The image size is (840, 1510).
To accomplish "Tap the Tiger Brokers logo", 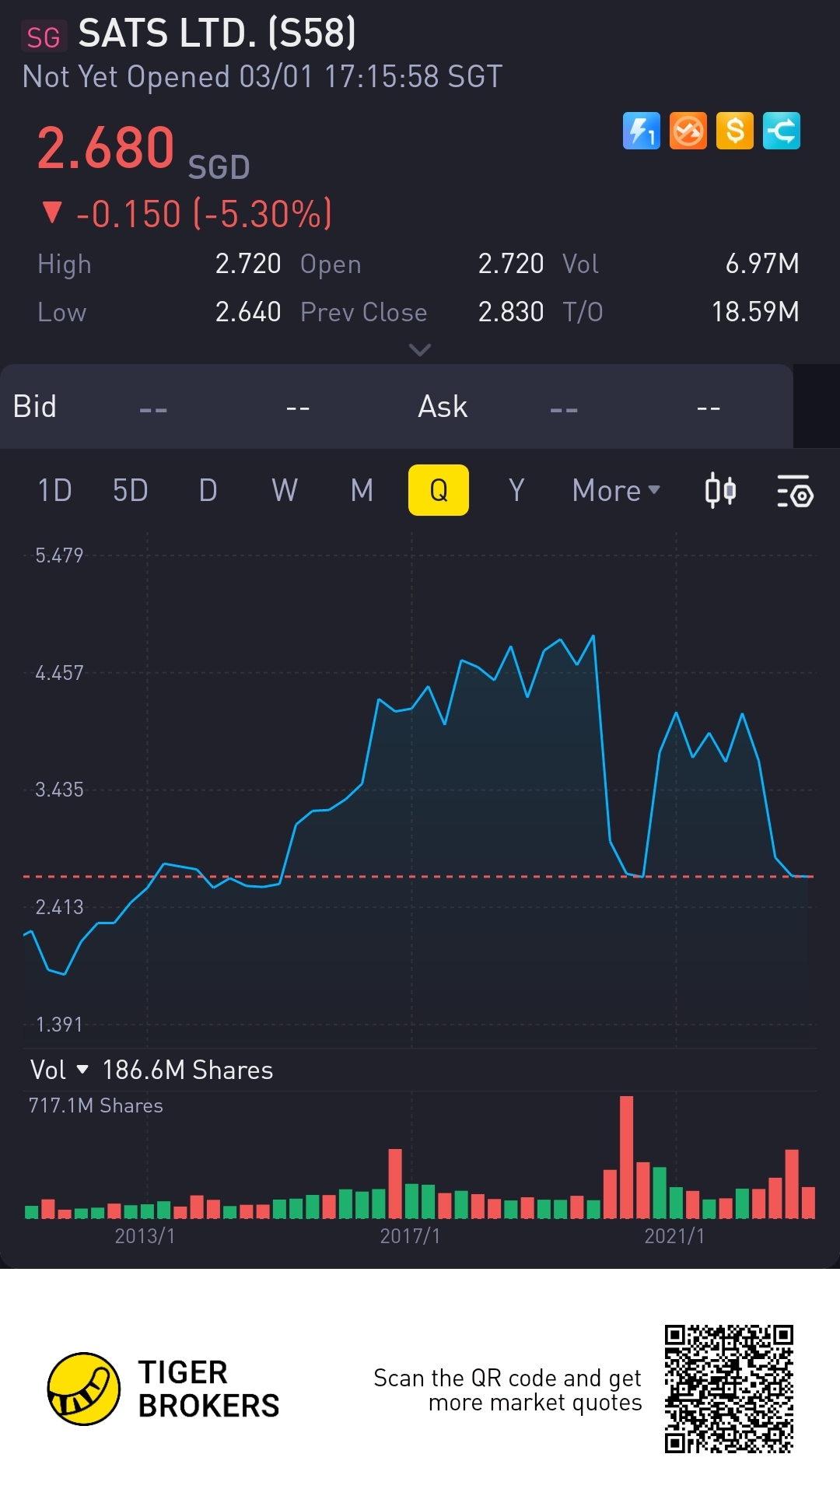I will (84, 1389).
